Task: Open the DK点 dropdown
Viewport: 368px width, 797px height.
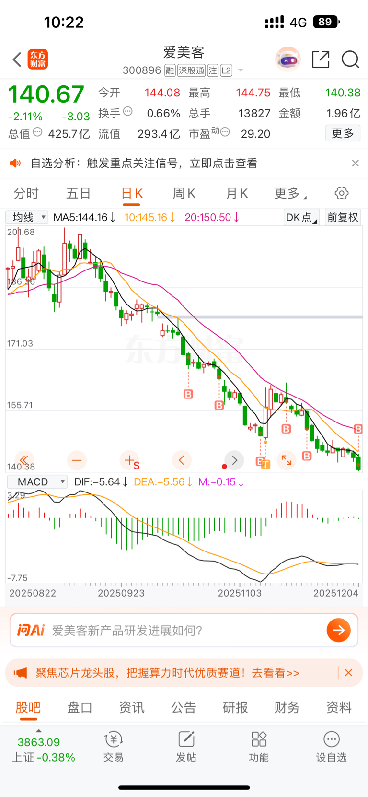Action: (x=301, y=217)
